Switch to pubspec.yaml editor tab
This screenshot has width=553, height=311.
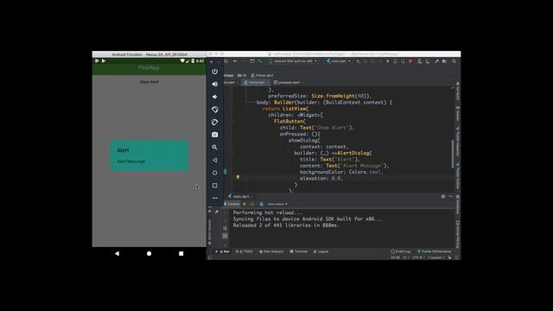click(288, 83)
